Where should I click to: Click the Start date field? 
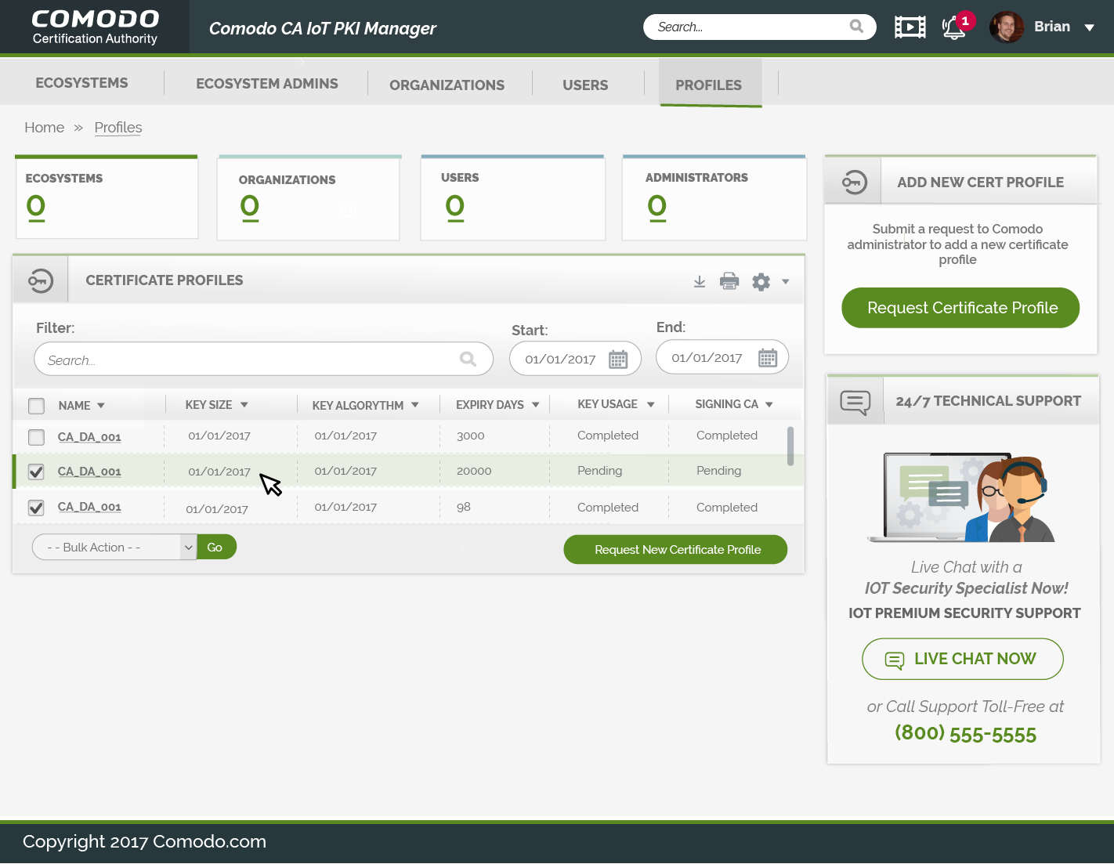[575, 359]
